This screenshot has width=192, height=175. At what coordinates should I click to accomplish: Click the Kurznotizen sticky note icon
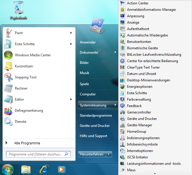point(8,66)
